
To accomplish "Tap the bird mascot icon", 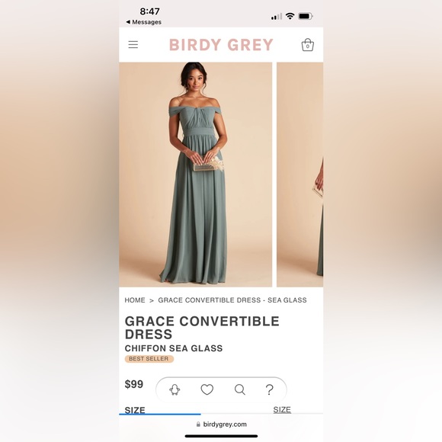I will pos(175,390).
